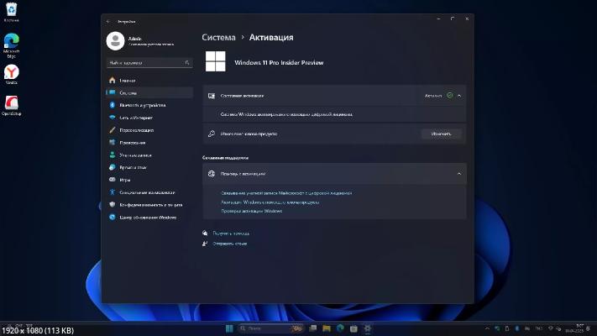
Task: Click the Windows 11 Pro Insider Preview title
Action: tap(279, 62)
